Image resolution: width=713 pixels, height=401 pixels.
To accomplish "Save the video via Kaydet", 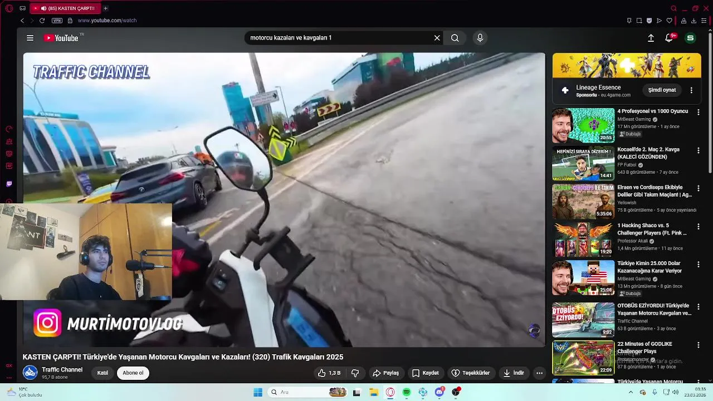I will click(426, 373).
